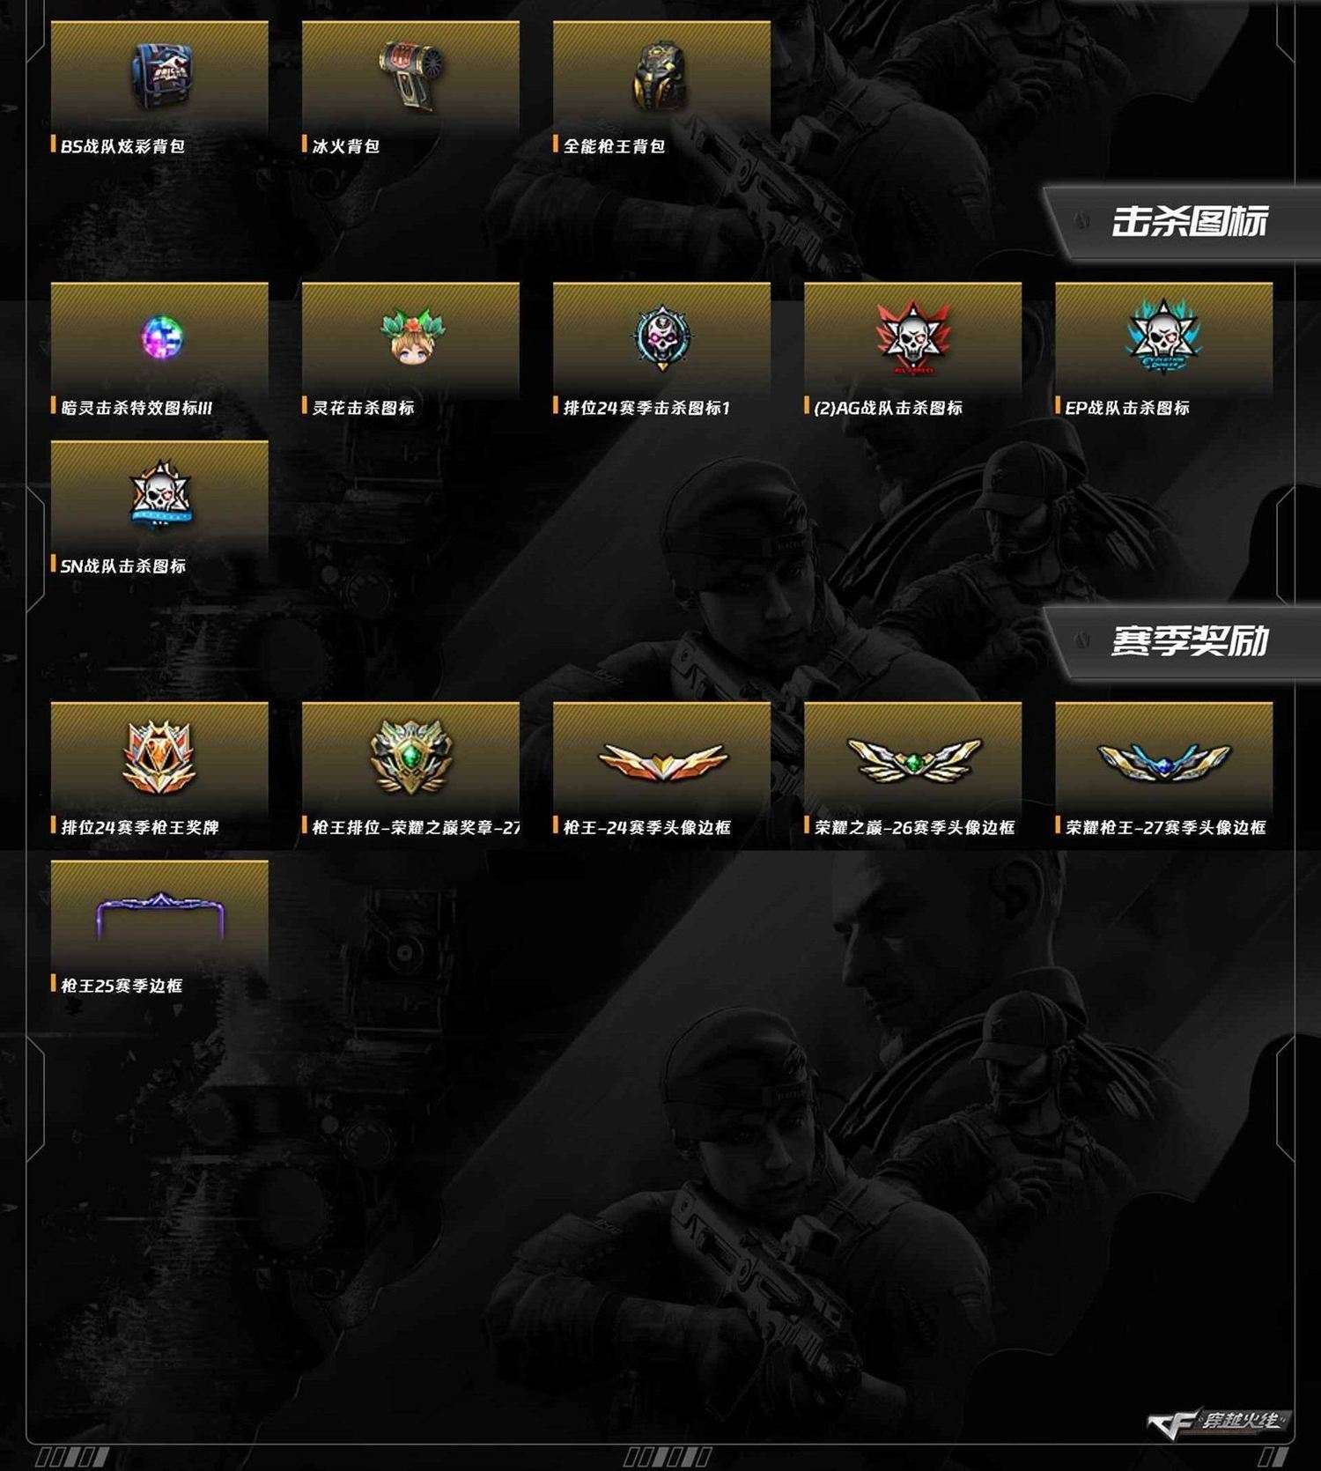
Task: Click the 冰火背包 item icon
Action: click(411, 75)
